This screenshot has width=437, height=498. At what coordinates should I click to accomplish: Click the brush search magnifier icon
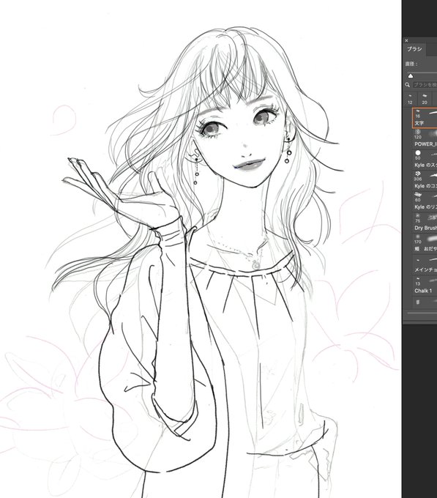coord(408,85)
